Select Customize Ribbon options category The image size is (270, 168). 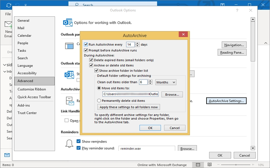pyautogui.click(x=34, y=89)
